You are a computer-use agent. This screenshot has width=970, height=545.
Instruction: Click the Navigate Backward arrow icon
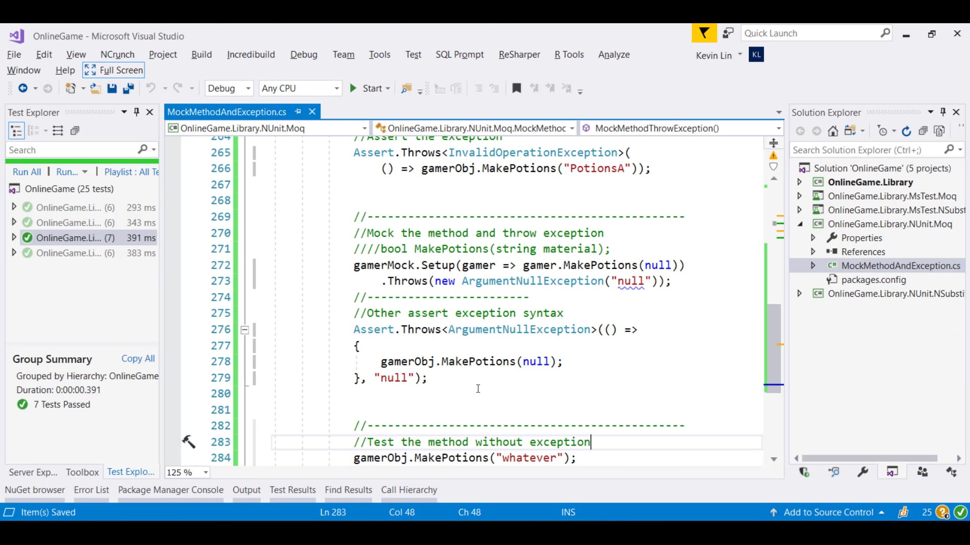(23, 88)
